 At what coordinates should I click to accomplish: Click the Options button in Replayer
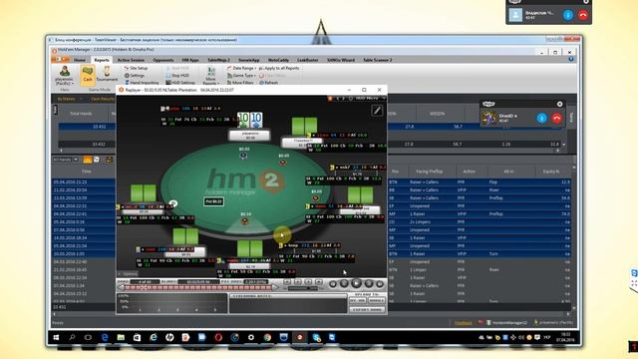click(128, 274)
